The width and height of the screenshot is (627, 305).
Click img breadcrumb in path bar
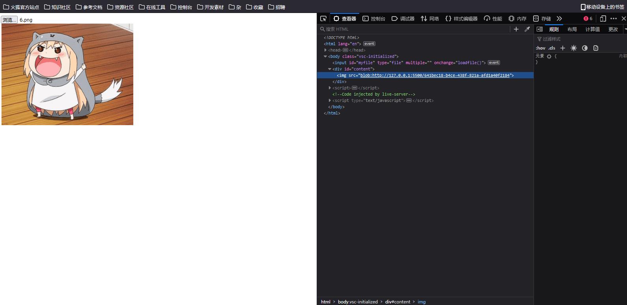pos(422,302)
